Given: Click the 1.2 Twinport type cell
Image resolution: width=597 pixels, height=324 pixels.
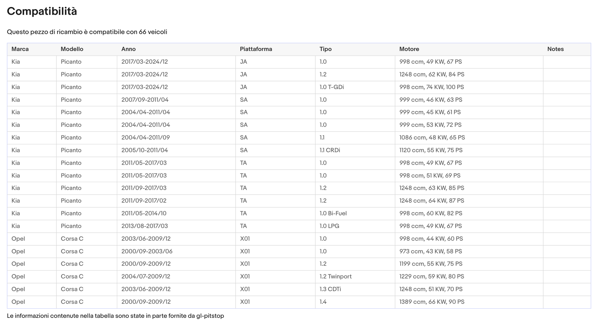Looking at the screenshot, I should pyautogui.click(x=355, y=277).
